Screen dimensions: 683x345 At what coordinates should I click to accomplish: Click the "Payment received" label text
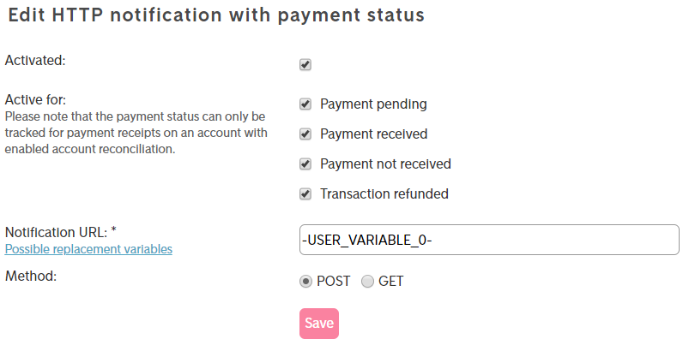[373, 134]
